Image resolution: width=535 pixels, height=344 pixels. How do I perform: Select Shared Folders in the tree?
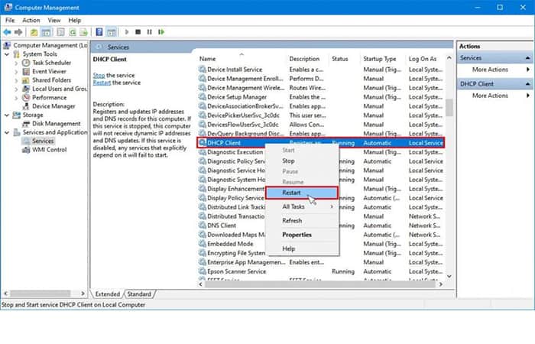coord(51,80)
